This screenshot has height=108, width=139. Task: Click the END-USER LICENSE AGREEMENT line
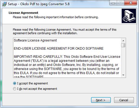point(59,49)
